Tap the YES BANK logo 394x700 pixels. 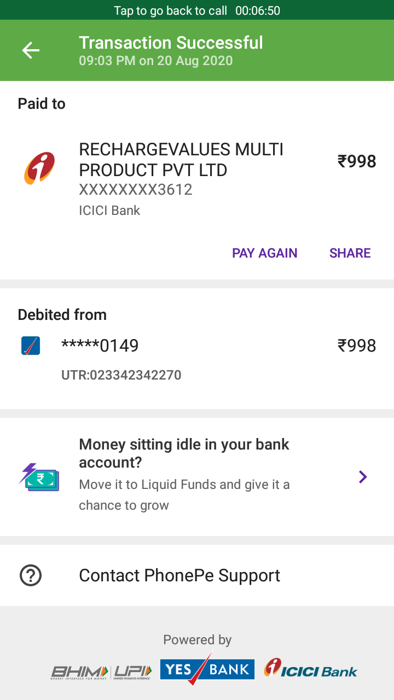[x=207, y=670]
